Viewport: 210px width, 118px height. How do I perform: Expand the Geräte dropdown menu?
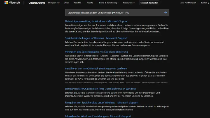[x=91, y=3]
